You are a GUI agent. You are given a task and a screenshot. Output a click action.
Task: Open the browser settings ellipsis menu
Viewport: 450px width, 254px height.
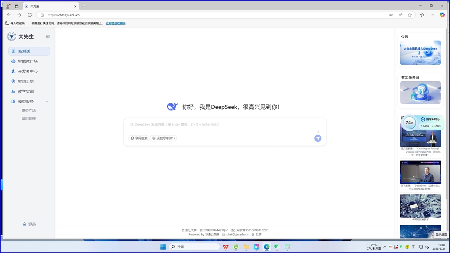tap(432, 15)
